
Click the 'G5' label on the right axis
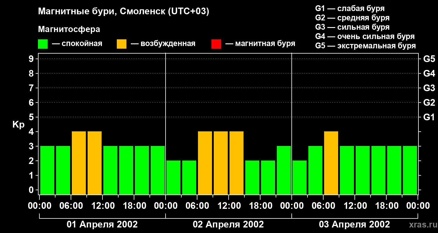click(x=429, y=59)
